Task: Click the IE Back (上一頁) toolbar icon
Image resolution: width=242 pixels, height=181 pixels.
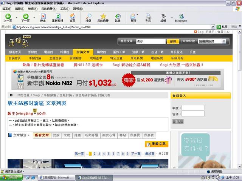Action: (8, 16)
